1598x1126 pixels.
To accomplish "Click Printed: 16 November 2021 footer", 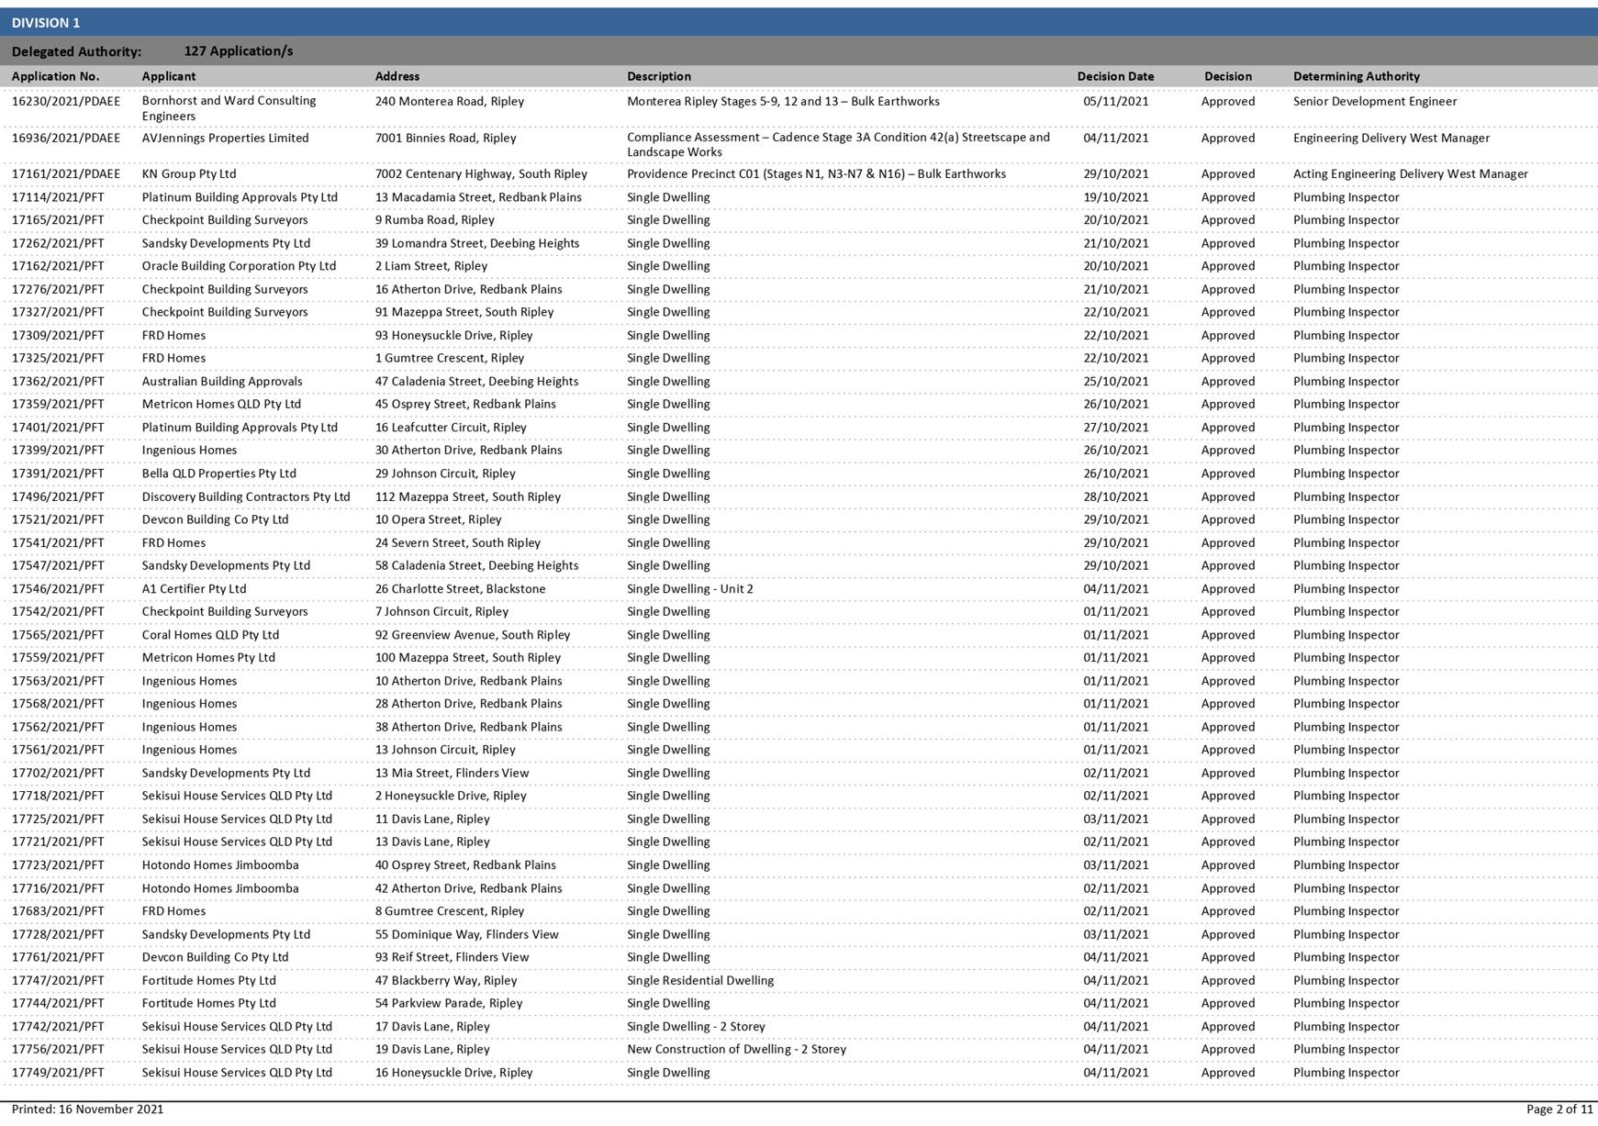I will [x=87, y=1109].
